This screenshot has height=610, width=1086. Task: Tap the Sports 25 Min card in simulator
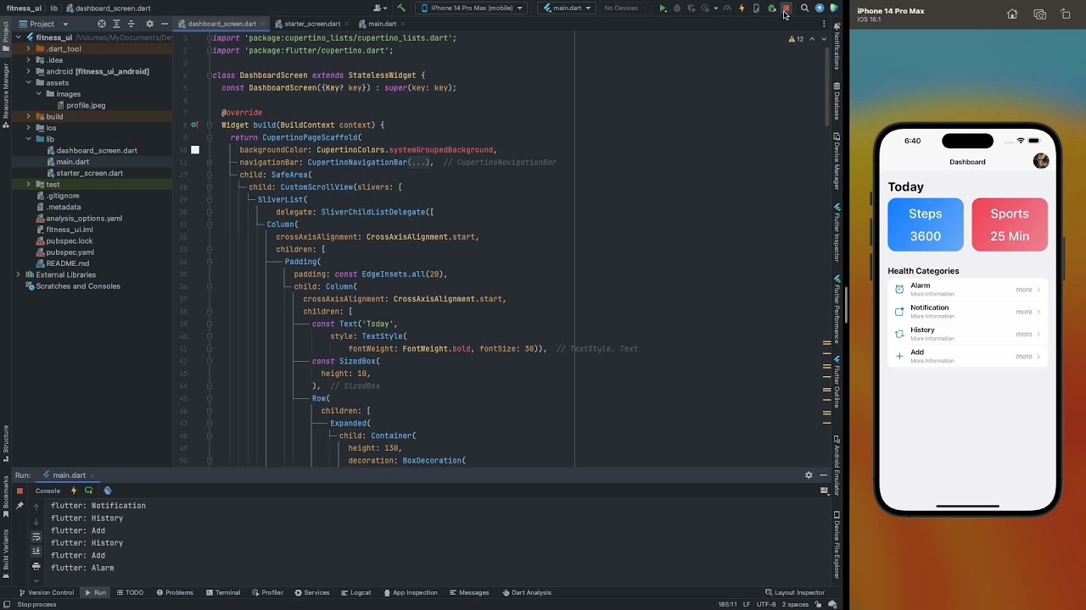(x=1010, y=225)
